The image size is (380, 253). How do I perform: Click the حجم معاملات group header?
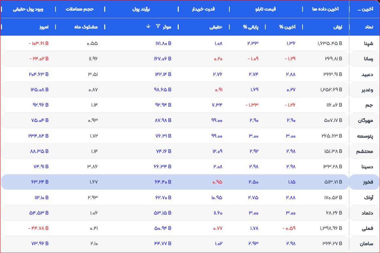(x=80, y=9)
